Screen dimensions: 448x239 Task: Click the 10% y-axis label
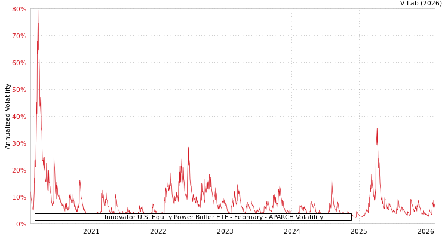pos(19,197)
